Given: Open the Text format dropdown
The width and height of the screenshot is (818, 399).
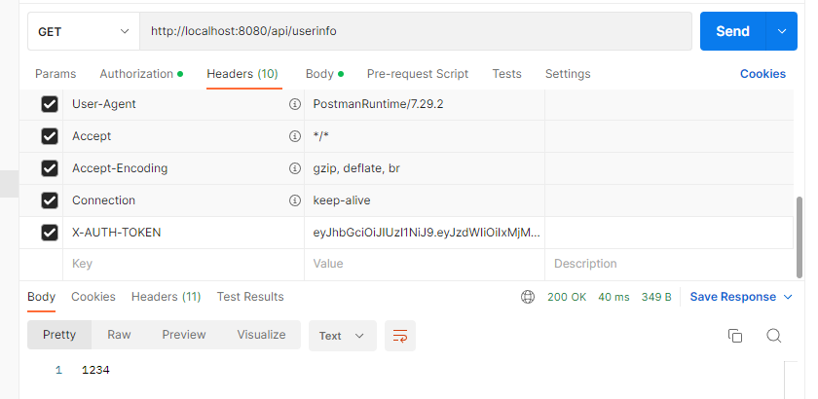Looking at the screenshot, I should coord(342,336).
